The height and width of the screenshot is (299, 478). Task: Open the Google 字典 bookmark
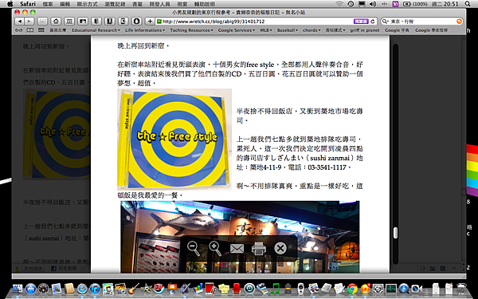[x=397, y=30]
